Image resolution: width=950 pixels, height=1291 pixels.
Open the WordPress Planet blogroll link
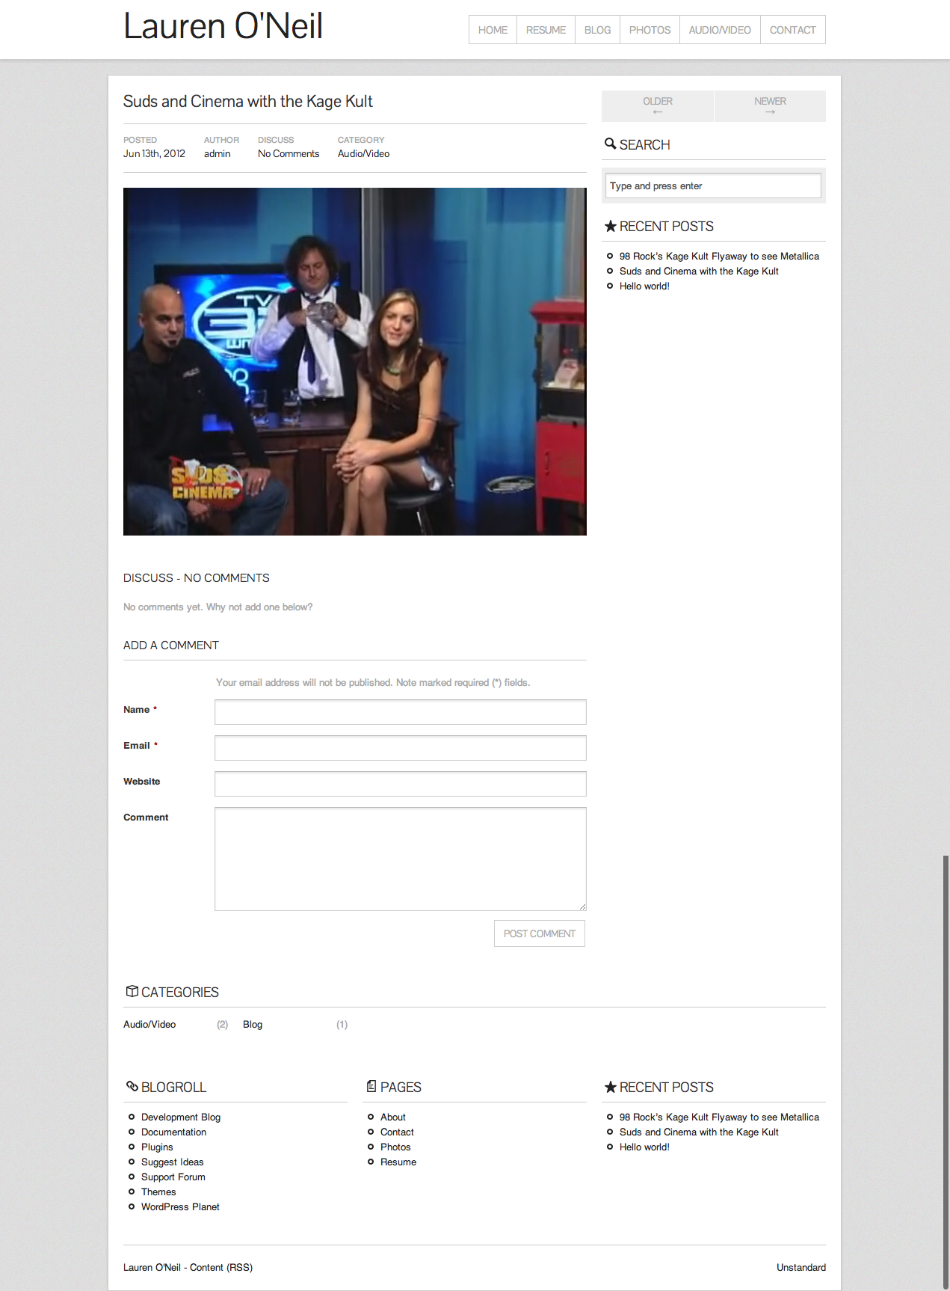[180, 1206]
